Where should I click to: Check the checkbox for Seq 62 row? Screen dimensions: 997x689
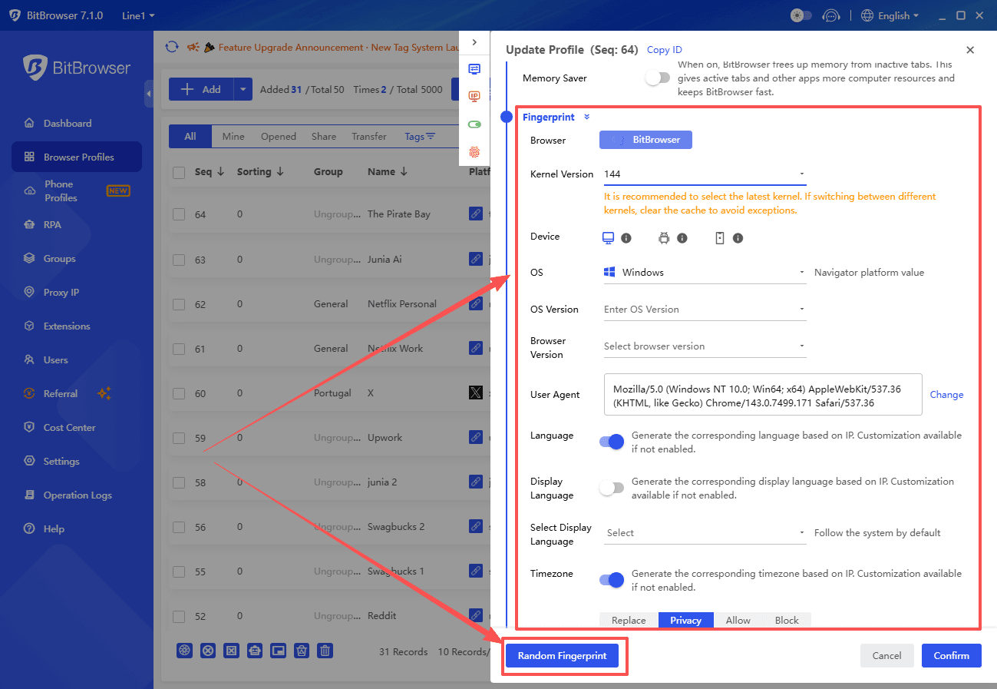[179, 304]
